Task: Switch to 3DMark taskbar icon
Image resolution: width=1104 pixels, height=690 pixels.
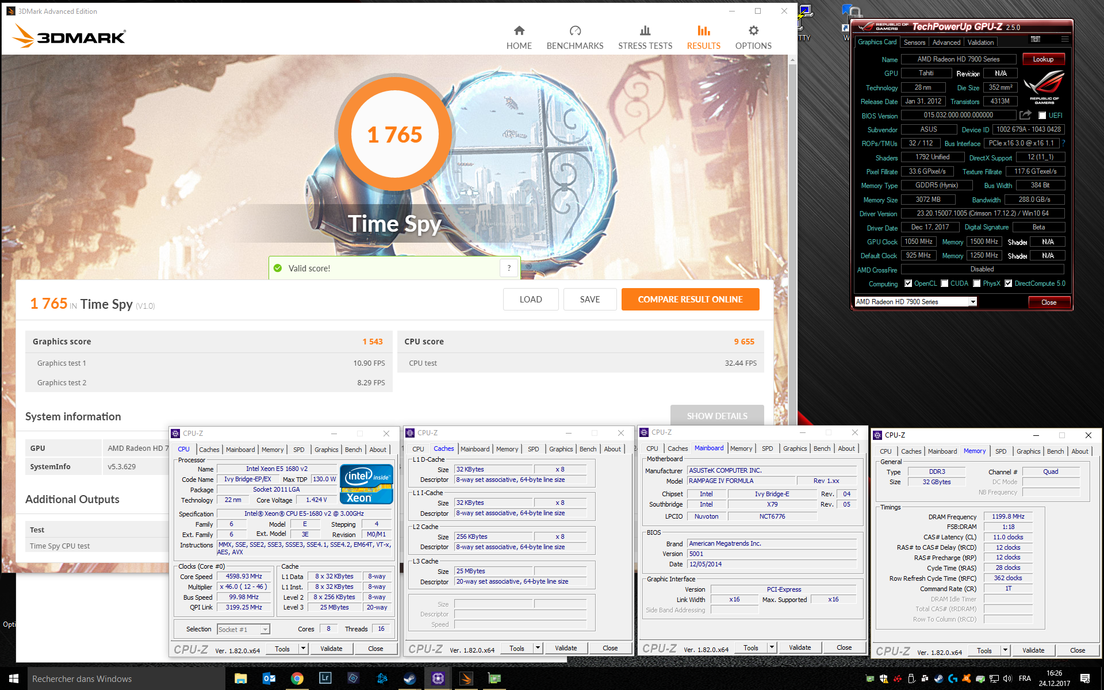Action: (x=466, y=678)
